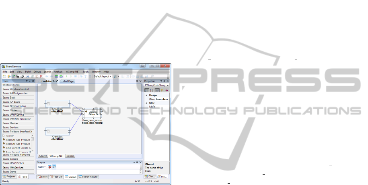Click the Clear output red X icon
This screenshot has width=368, height=185.
[x=50, y=167]
